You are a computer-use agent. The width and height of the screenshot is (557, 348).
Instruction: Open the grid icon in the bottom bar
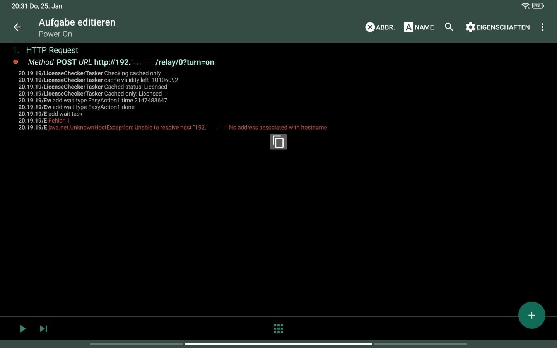pyautogui.click(x=278, y=329)
